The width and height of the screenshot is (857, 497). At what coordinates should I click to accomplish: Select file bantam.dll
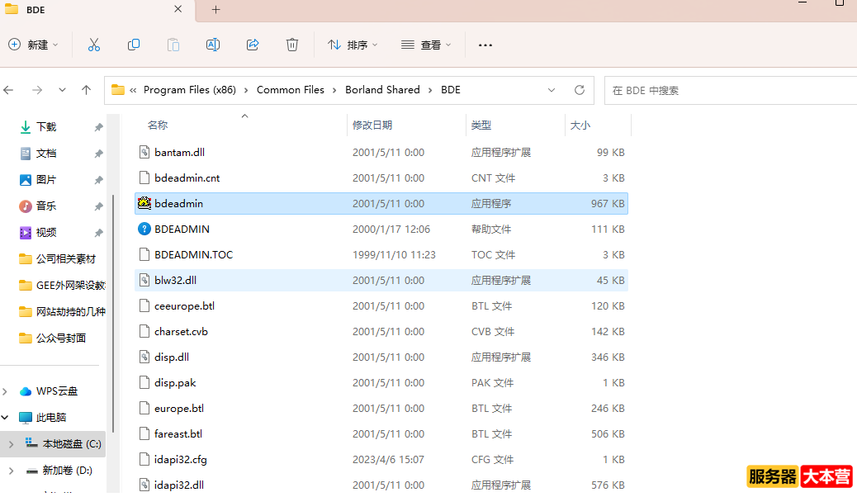381,153
